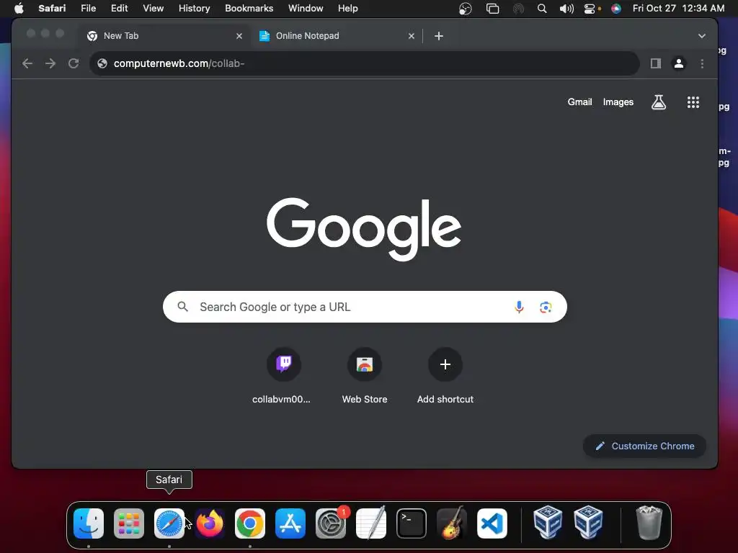Viewport: 738px width, 553px height.
Task: Open the Safari menu in the menu bar
Action: tap(52, 9)
